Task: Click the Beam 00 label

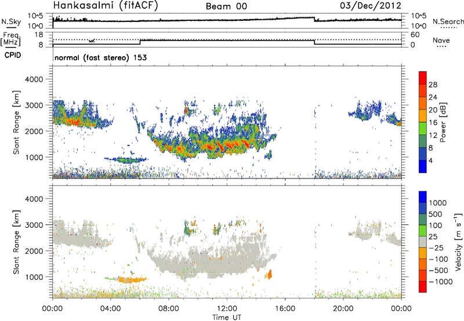Action: pos(226,6)
